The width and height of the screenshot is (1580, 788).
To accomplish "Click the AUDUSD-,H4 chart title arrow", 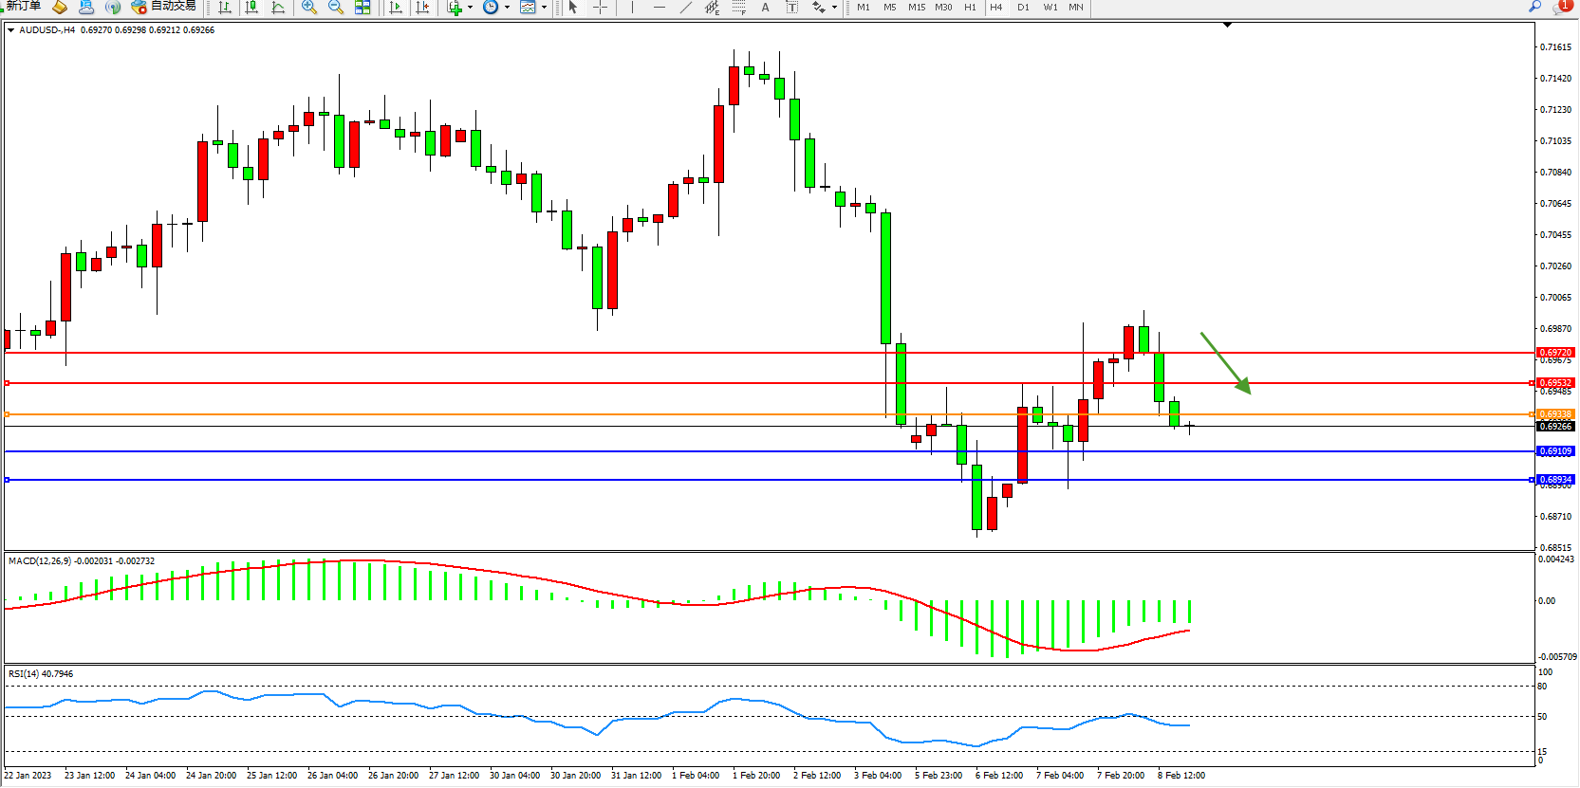I will pyautogui.click(x=10, y=30).
